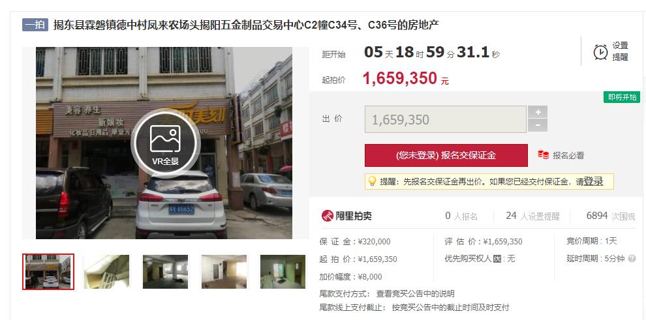
Task: Click the 报名交保证金 red button
Action: coord(446,156)
